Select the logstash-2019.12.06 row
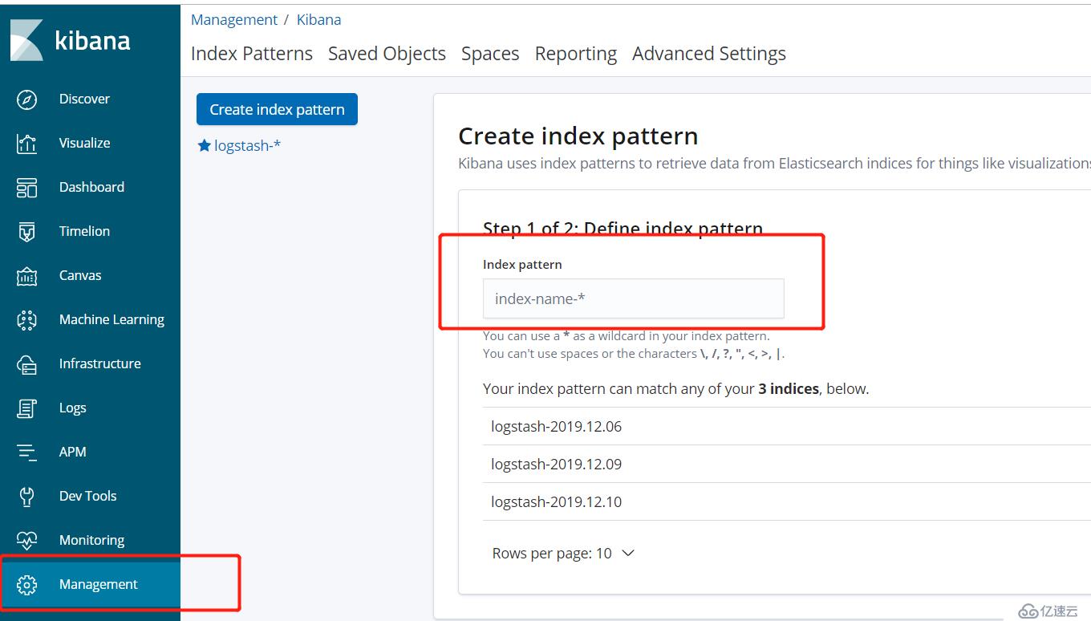Viewport: 1091px width, 621px height. tap(786, 426)
